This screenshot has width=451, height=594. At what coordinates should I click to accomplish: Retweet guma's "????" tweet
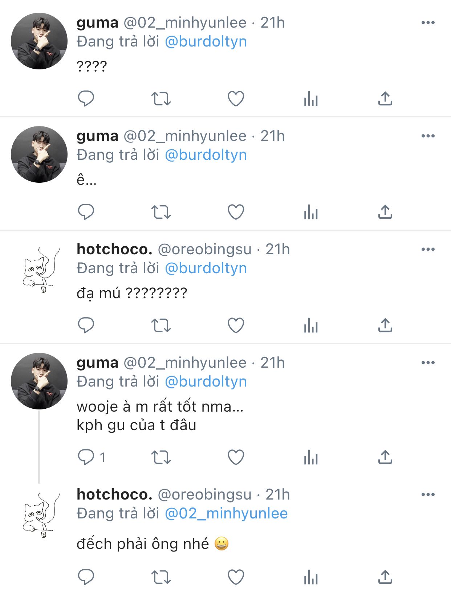pos(161,98)
